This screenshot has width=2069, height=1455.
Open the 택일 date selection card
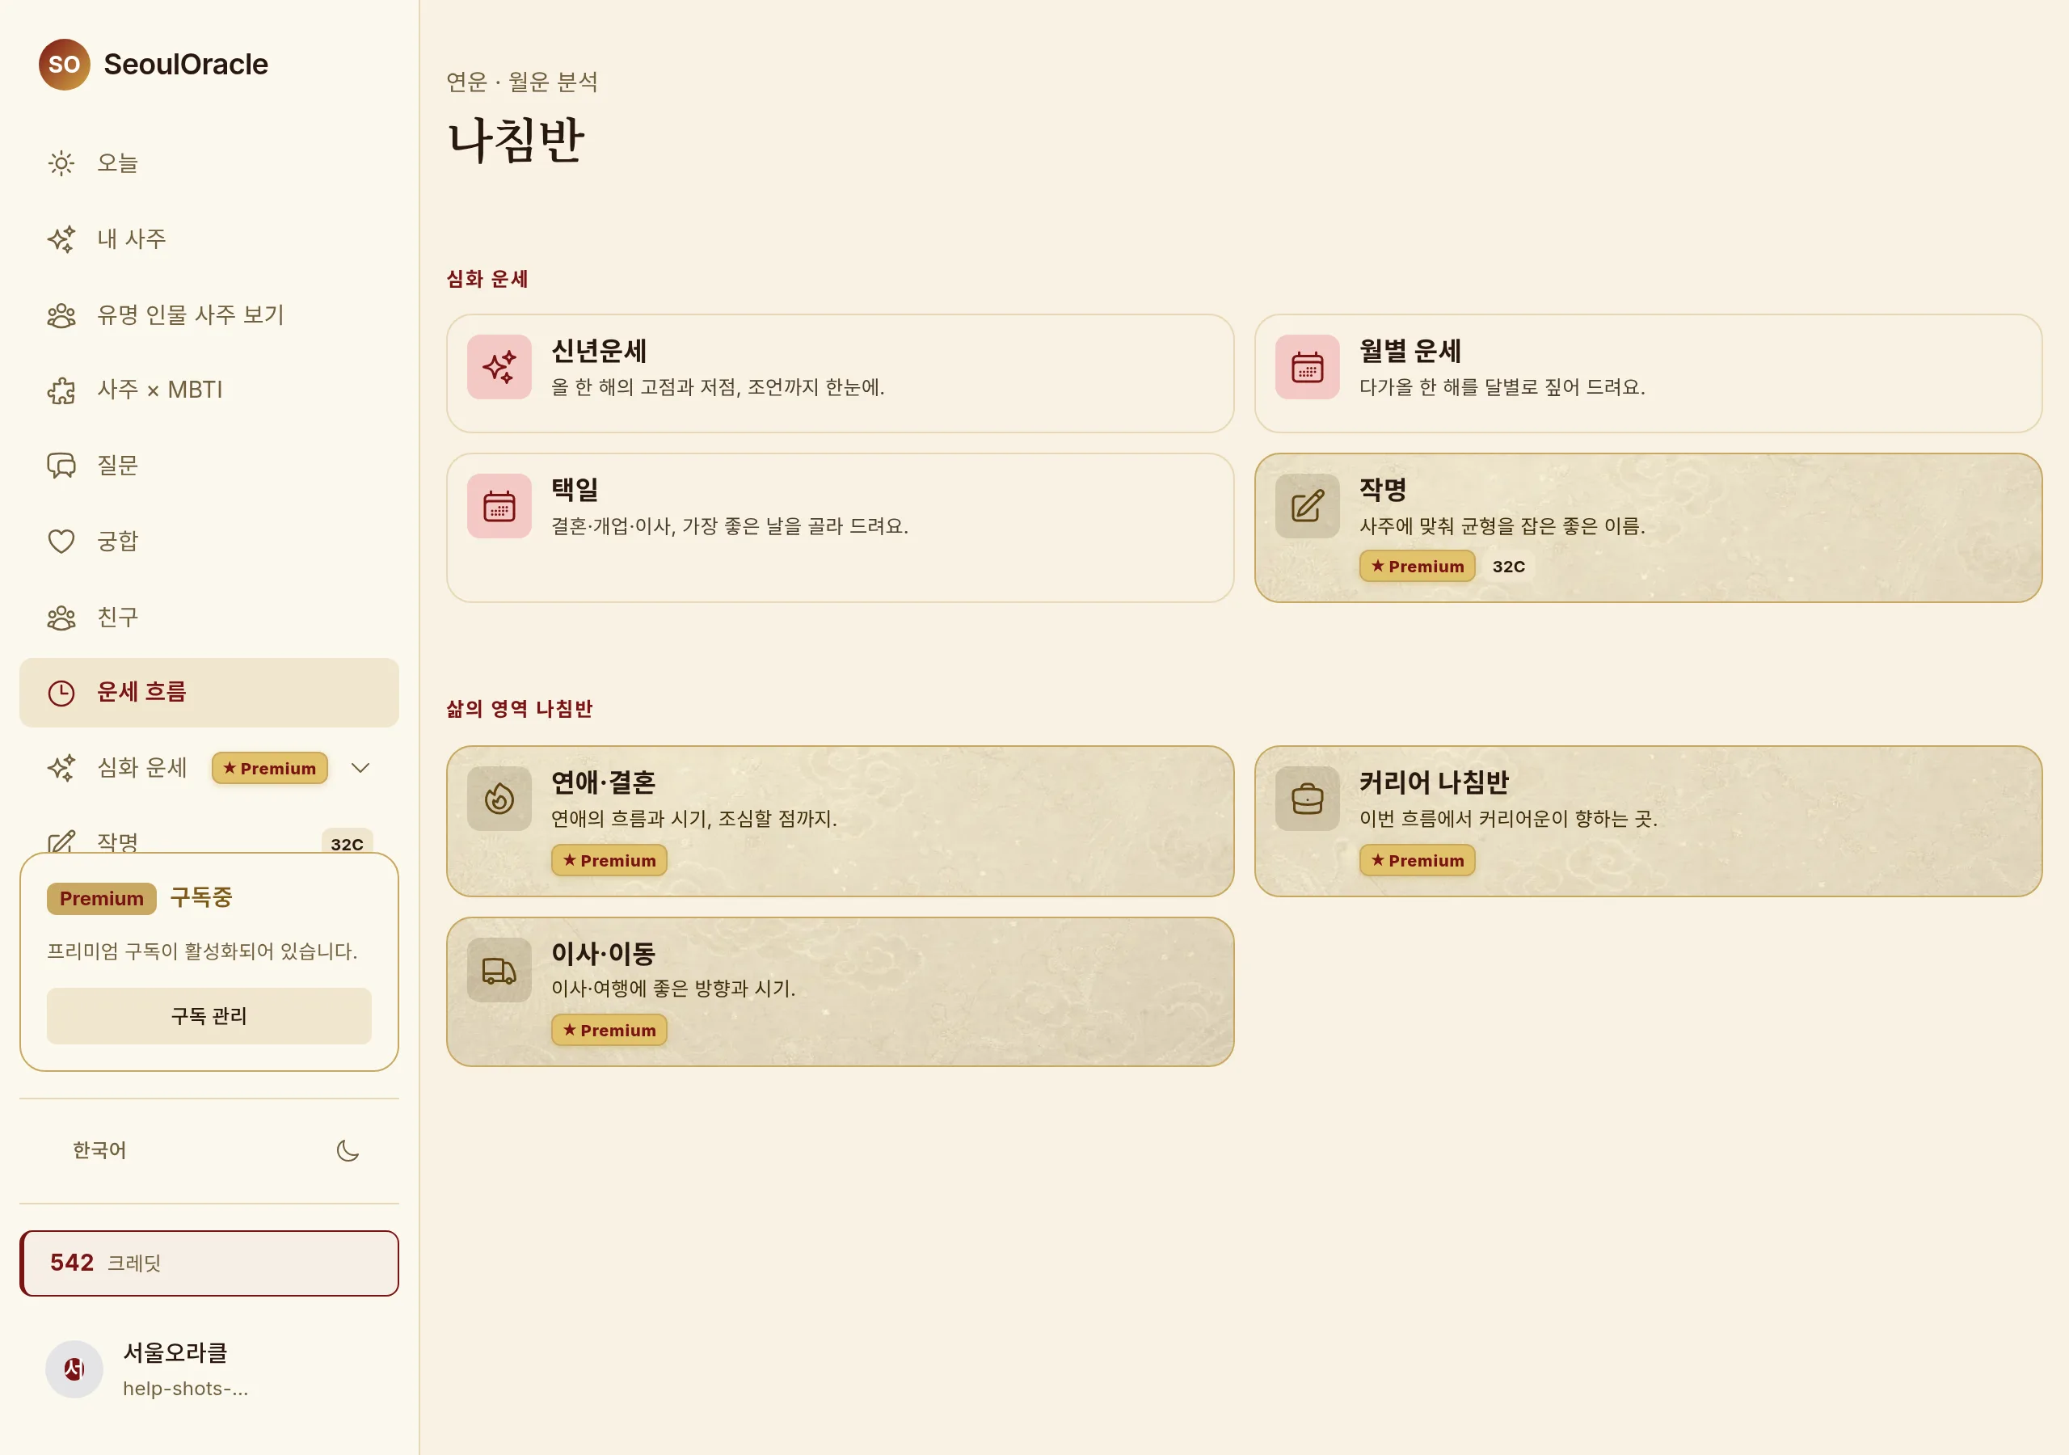(840, 527)
